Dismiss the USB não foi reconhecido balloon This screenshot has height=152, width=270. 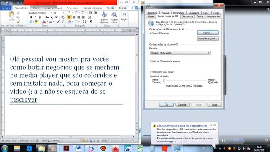tap(215, 125)
